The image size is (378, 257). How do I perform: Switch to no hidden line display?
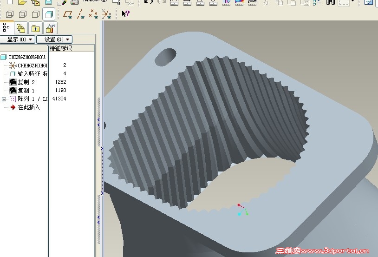(x=36, y=14)
